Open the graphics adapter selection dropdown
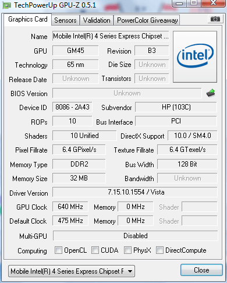 [72, 271]
